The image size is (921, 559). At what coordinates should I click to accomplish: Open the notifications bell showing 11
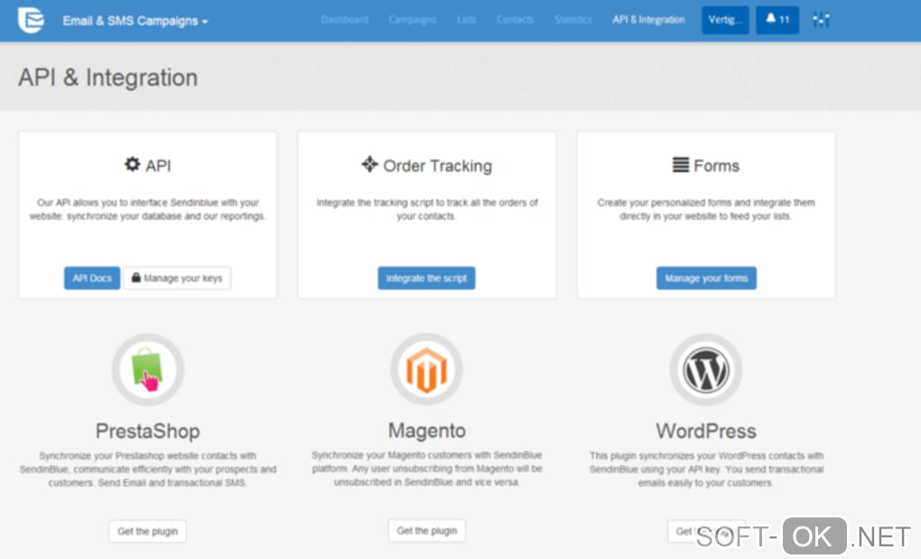point(777,20)
